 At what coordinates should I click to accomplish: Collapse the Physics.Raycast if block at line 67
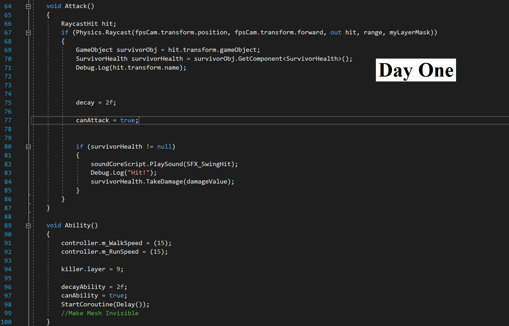pos(28,33)
